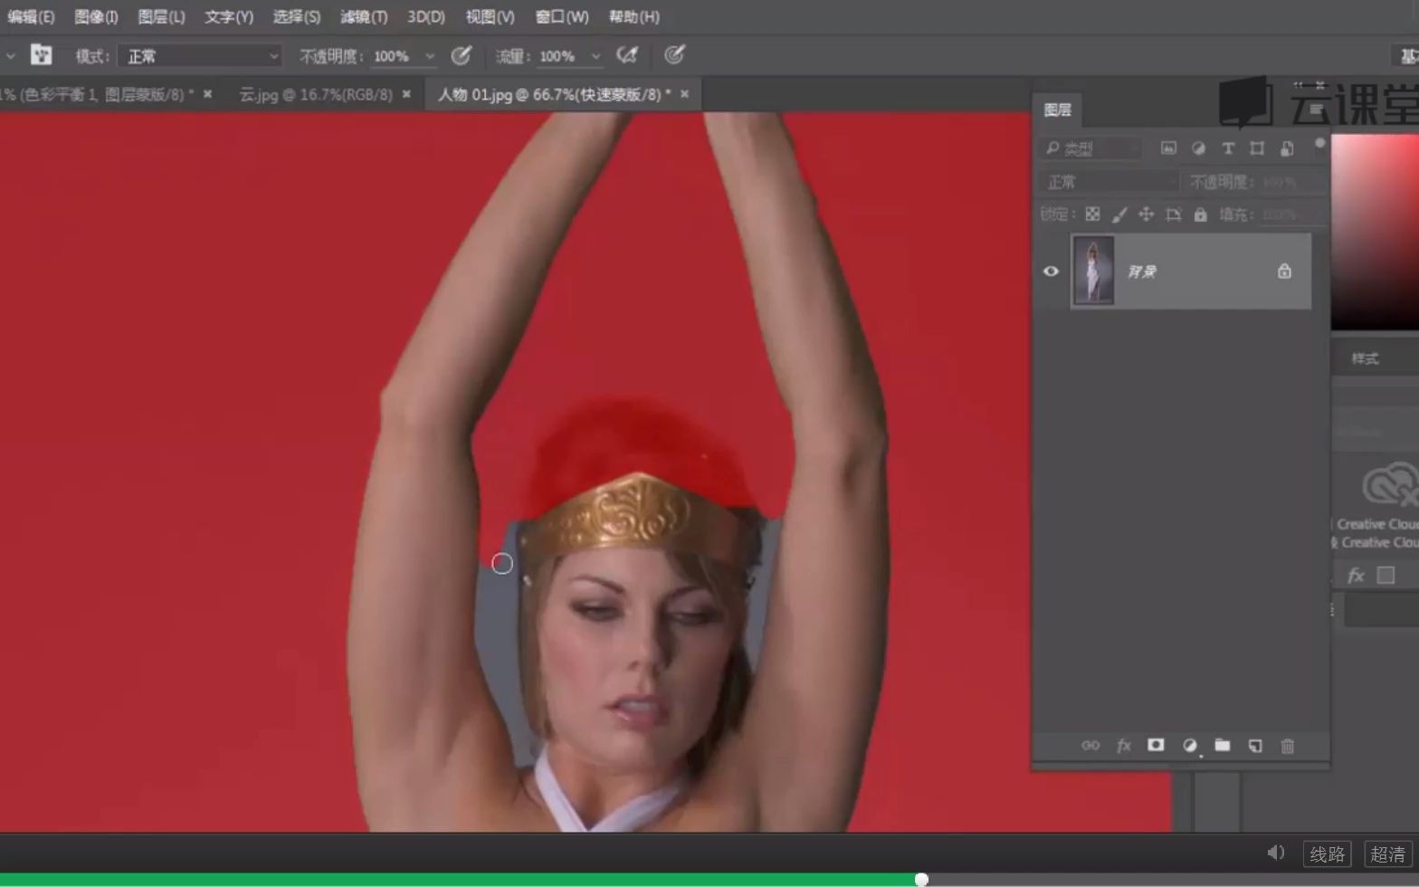The width and height of the screenshot is (1419, 887).
Task: Filter layers by pixel layer icon
Action: pyautogui.click(x=1168, y=148)
